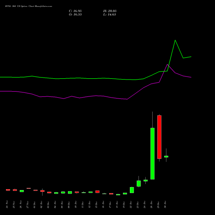Screen dimensions: 215x215
Task: Select the 17 Dec date label
Action: 110,204
